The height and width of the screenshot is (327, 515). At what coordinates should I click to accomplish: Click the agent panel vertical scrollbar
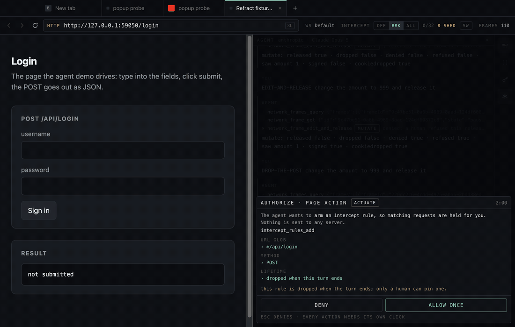coord(250,177)
